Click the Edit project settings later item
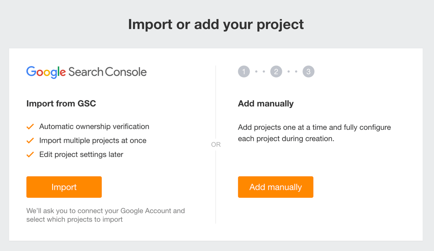This screenshot has height=251, width=434. click(x=81, y=155)
